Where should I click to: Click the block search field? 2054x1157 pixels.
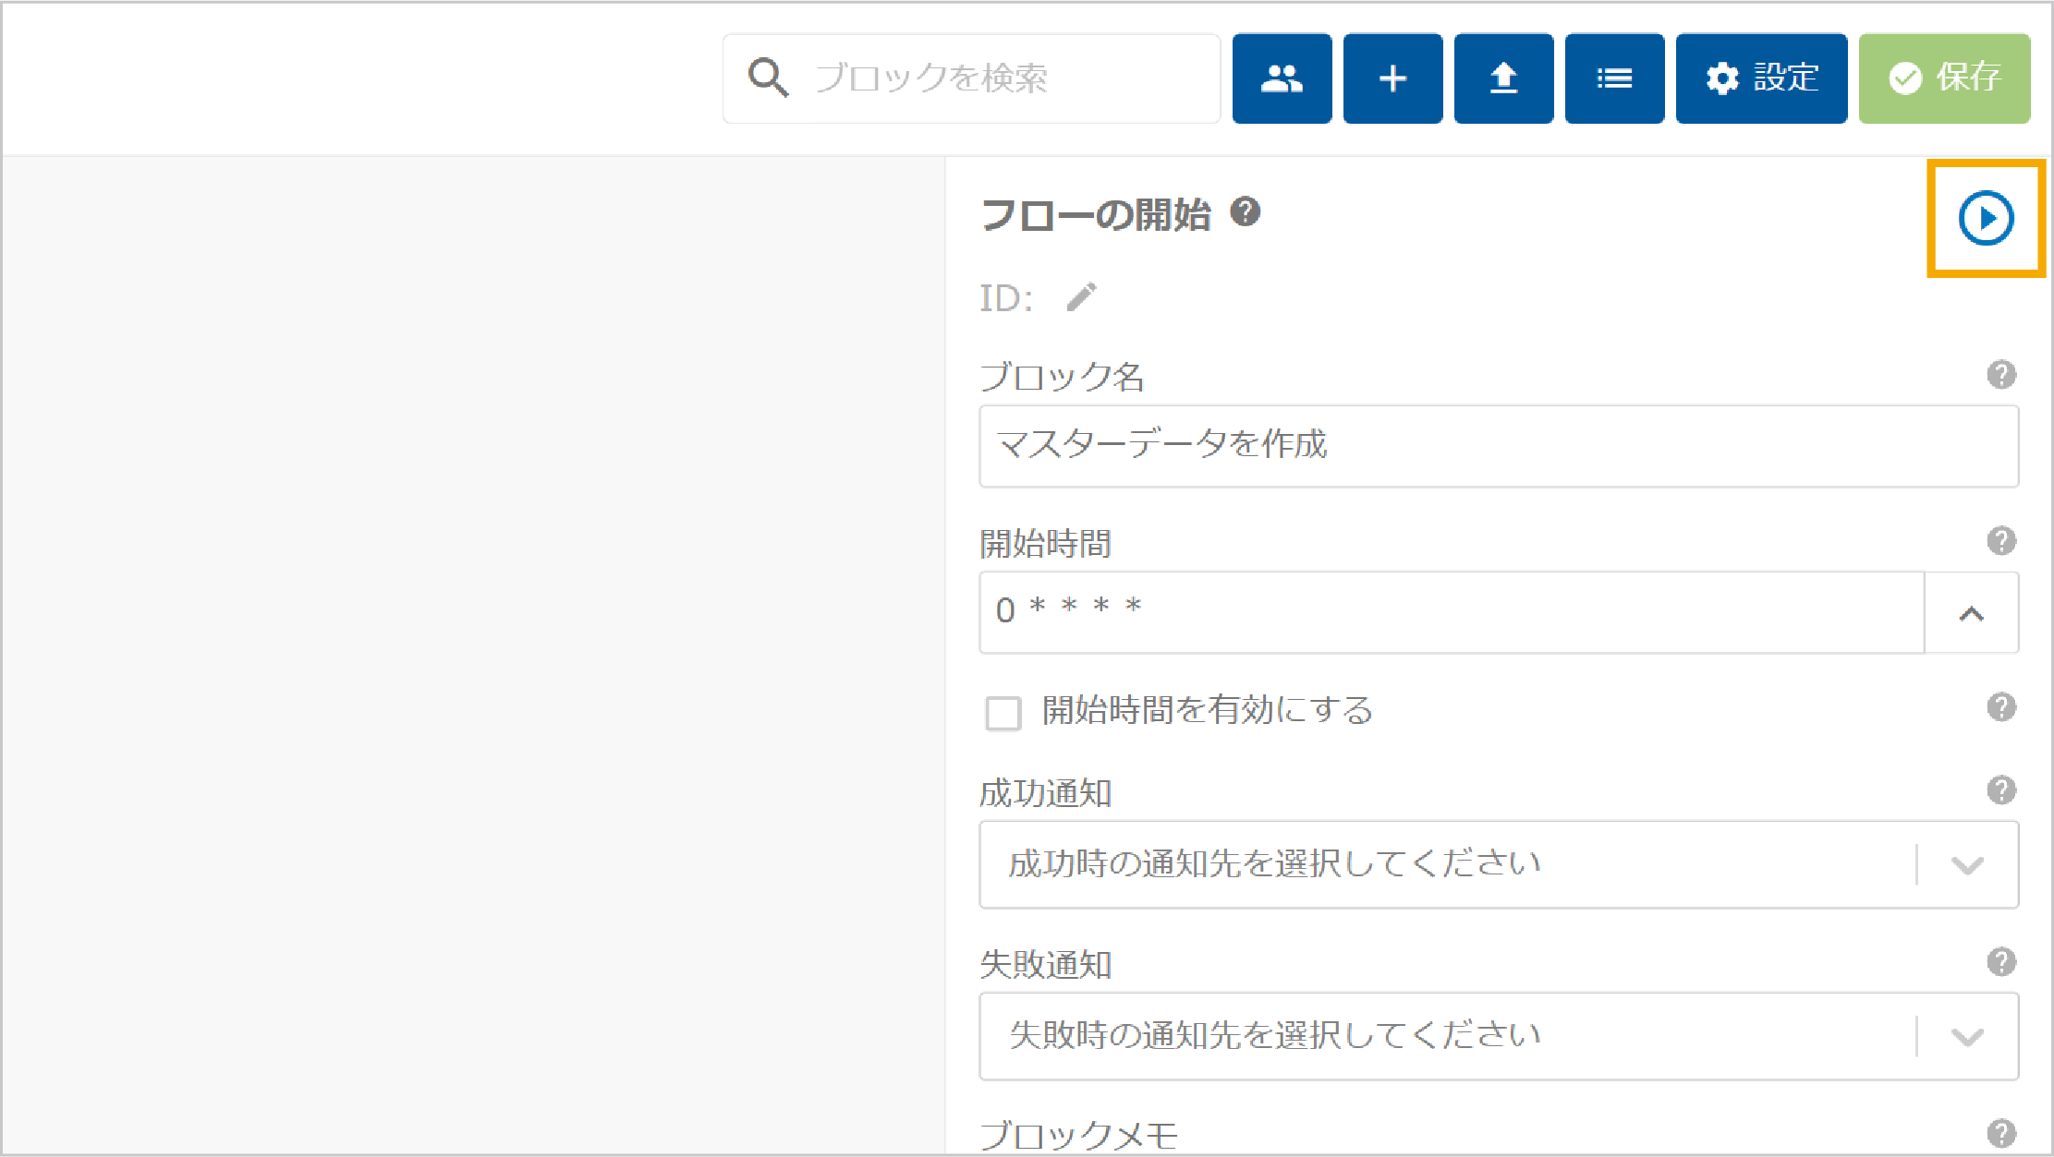coord(971,78)
